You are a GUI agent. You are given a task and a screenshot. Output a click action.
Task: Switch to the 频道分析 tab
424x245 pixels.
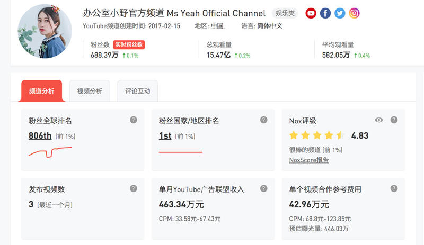click(x=42, y=91)
